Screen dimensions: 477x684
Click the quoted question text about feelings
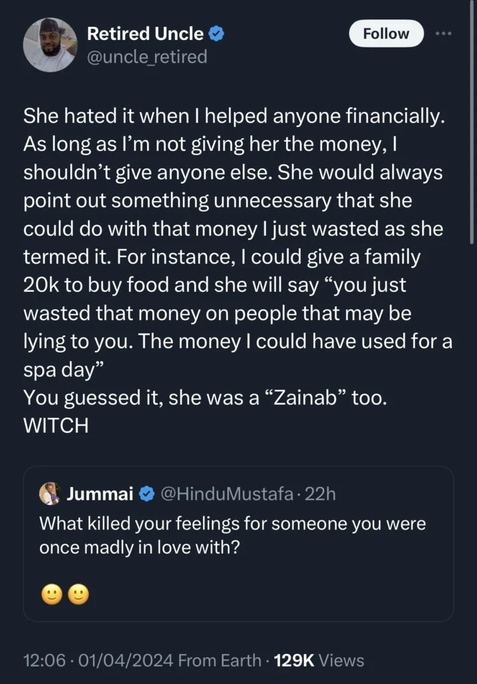coord(234,535)
